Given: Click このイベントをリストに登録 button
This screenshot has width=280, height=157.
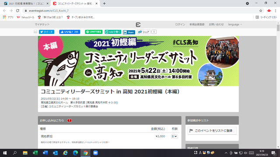Looking at the screenshot, I should pos(212,131).
